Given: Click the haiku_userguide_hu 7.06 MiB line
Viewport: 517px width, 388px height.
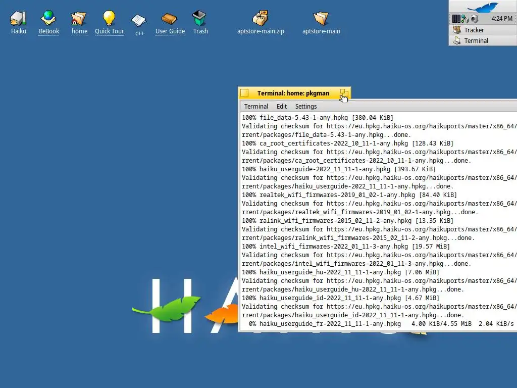Looking at the screenshot, I should click(341, 272).
